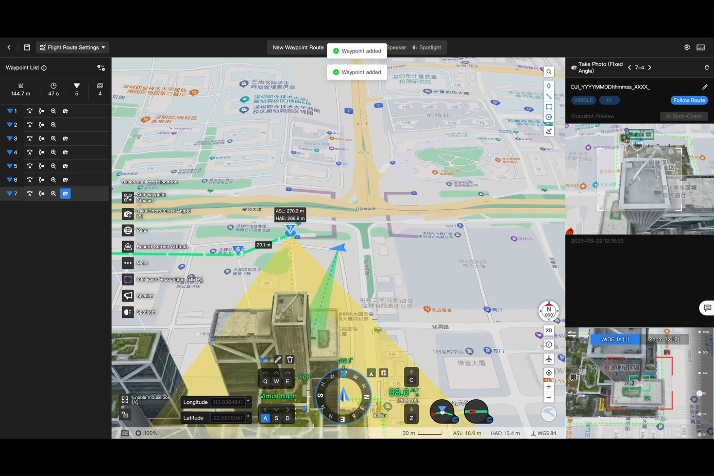This screenshot has height=476, width=714.
Task: Click the Spotlight icon in action list
Action: 128,312
